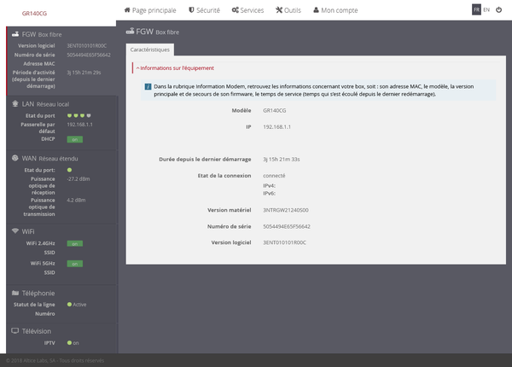The height and width of the screenshot is (367, 512).
Task: Click the GR140CG logo text
Action: [34, 14]
